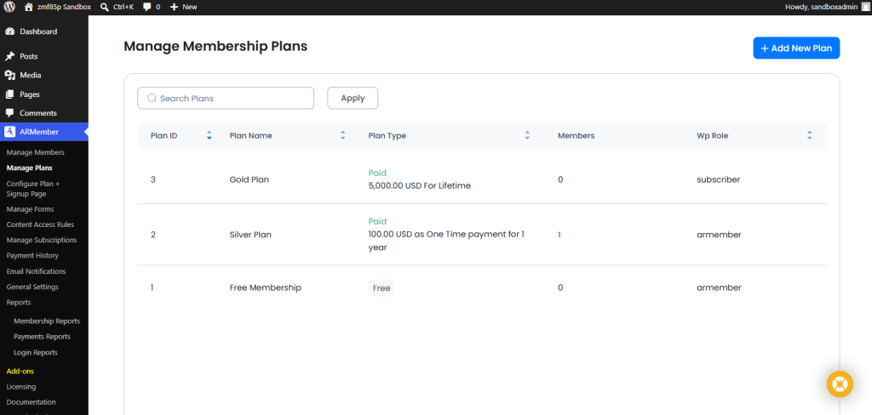
Task: Sort by Wp Role column arrows
Action: [x=809, y=135]
